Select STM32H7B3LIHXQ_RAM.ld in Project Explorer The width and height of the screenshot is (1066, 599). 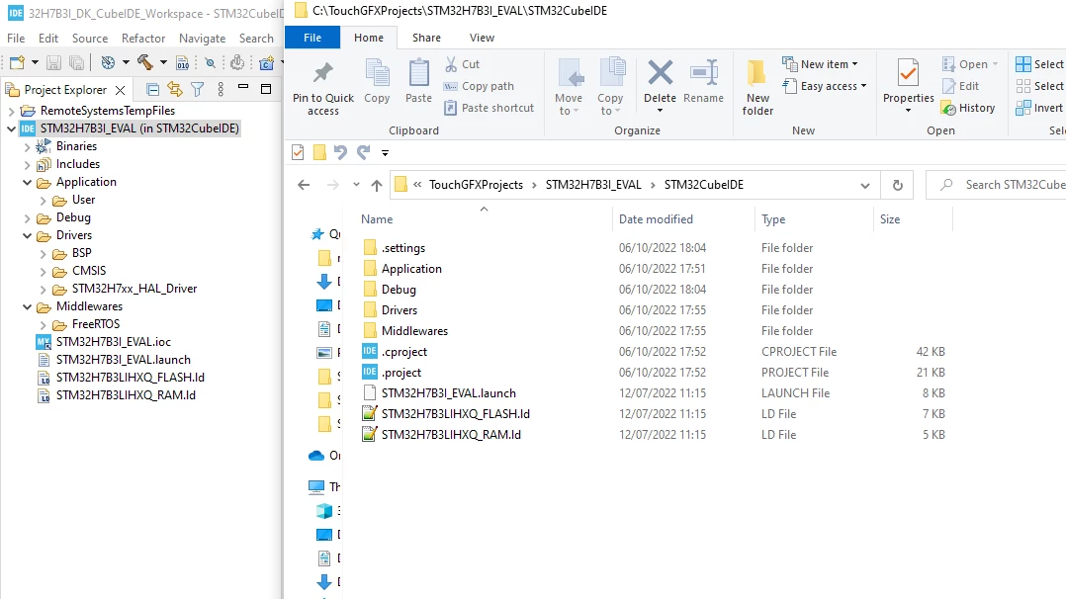coord(126,395)
